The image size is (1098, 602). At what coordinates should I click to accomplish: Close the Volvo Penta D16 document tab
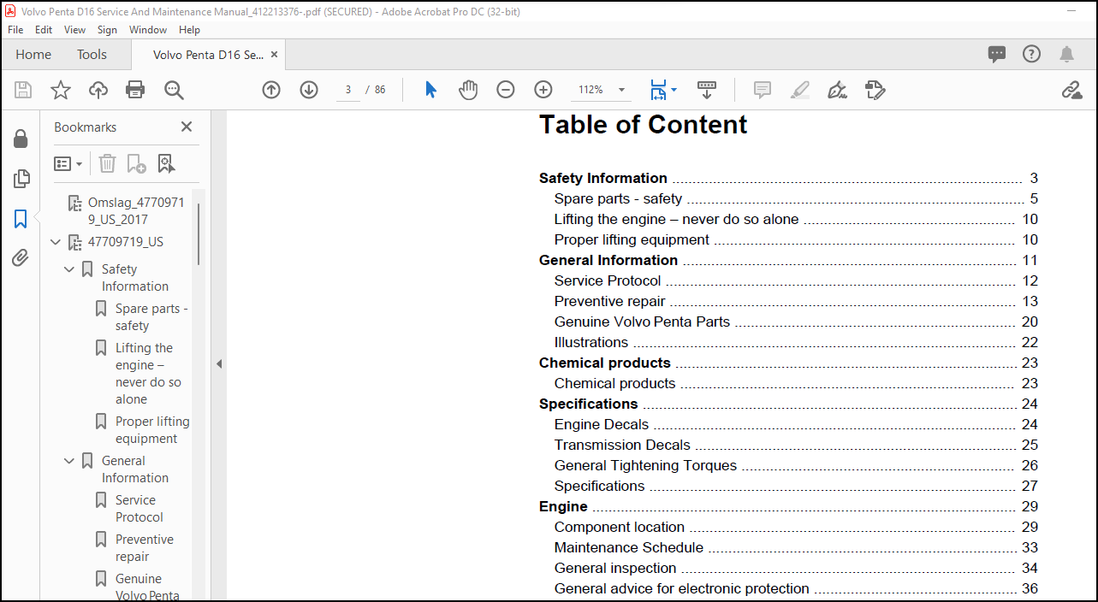(274, 54)
